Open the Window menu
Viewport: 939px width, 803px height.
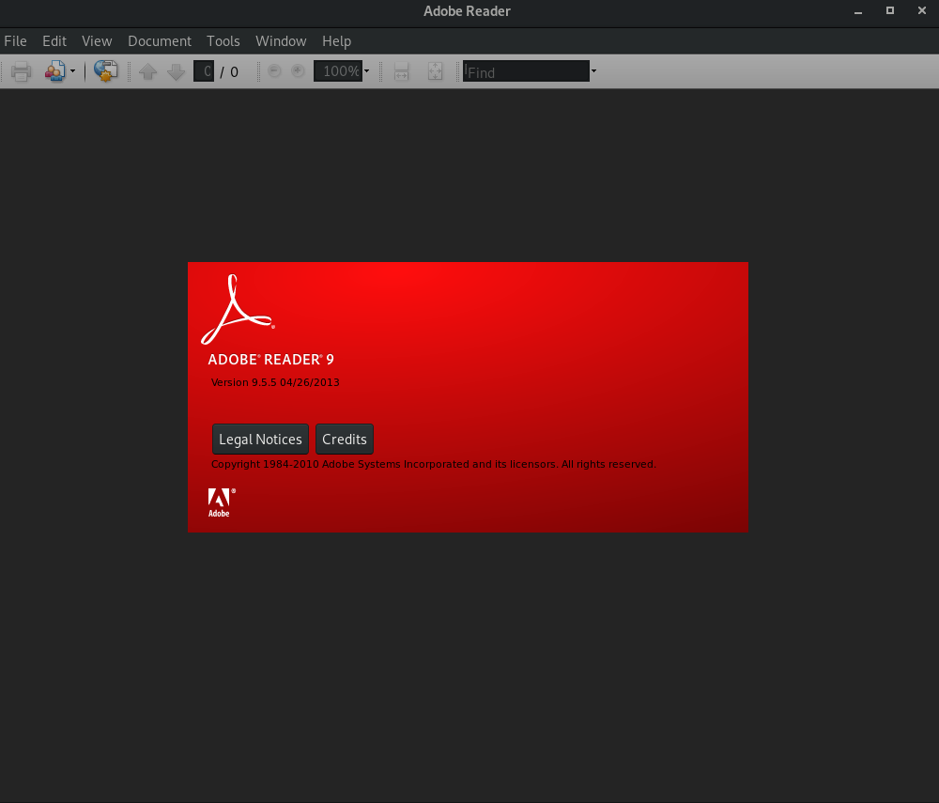pos(281,41)
